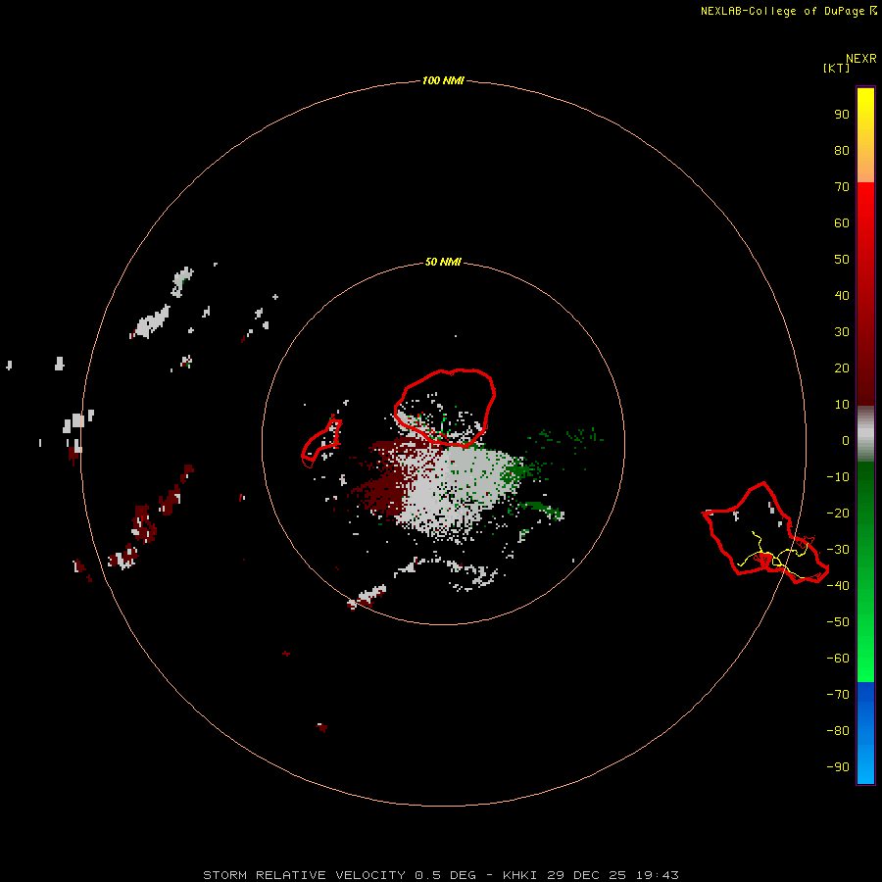Select the 50 NMI range ring label
The width and height of the screenshot is (882, 882).
coord(443,262)
